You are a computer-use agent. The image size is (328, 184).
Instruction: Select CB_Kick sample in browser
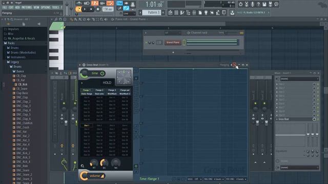click(23, 84)
